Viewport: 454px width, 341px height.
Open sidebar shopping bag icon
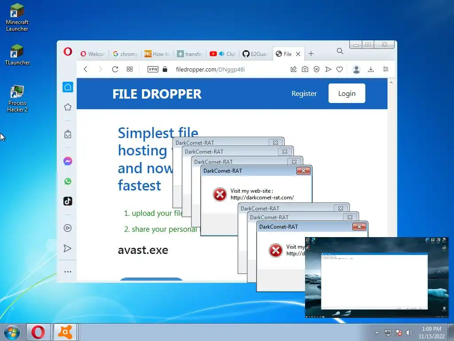(x=68, y=134)
